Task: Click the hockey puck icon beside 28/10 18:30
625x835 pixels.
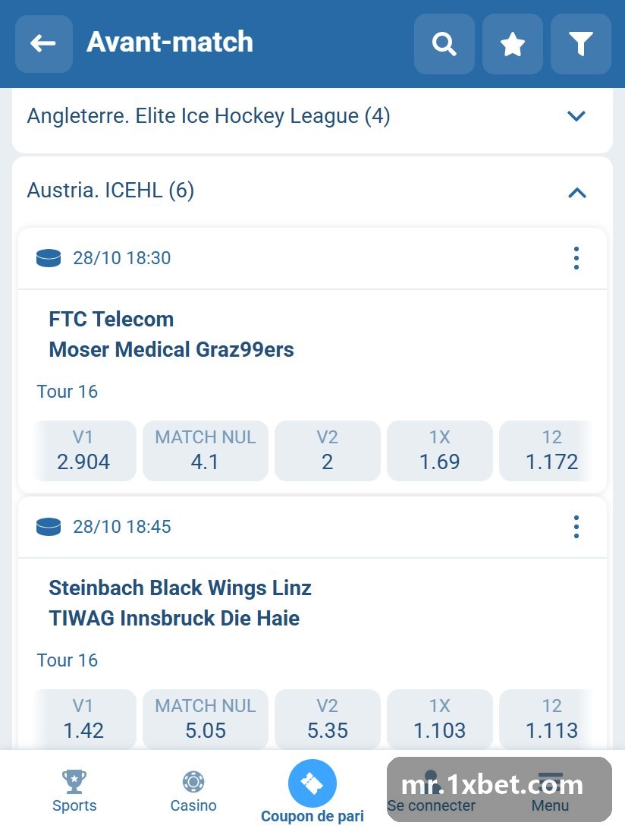Action: pyautogui.click(x=49, y=258)
